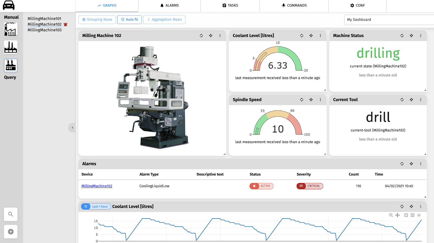Click the move icon on Machine Status widget

click(x=411, y=36)
